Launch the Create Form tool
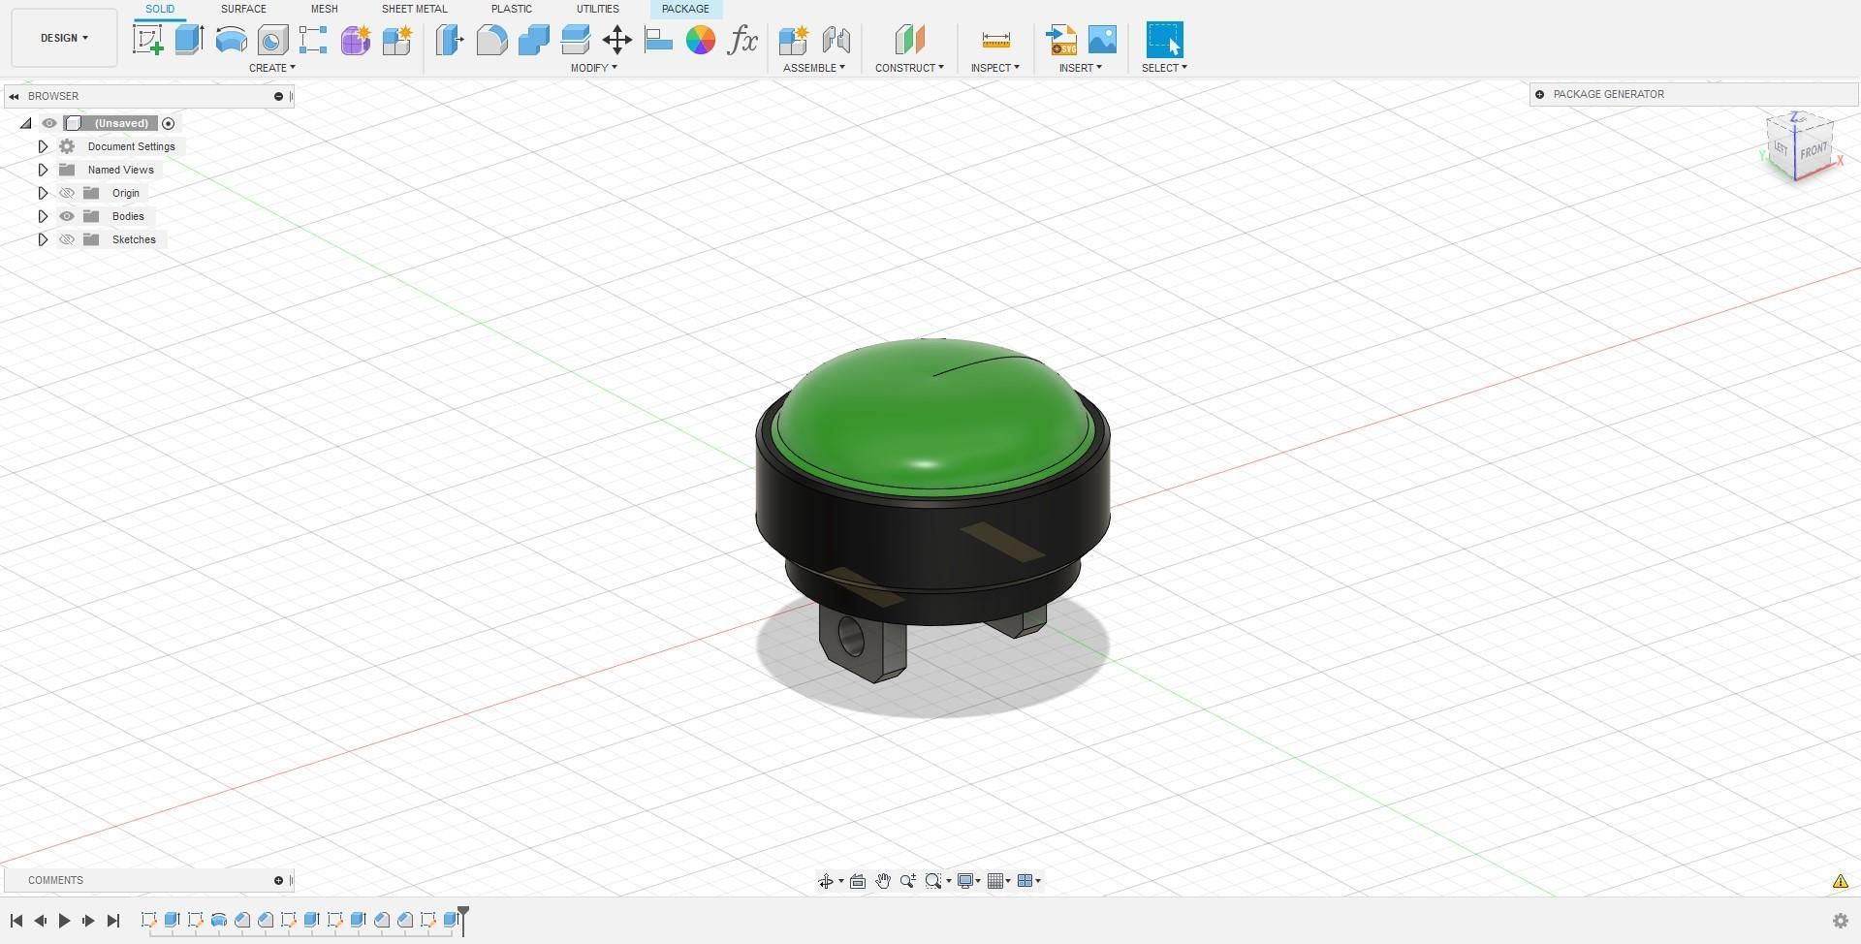The image size is (1861, 944). pyautogui.click(x=355, y=40)
